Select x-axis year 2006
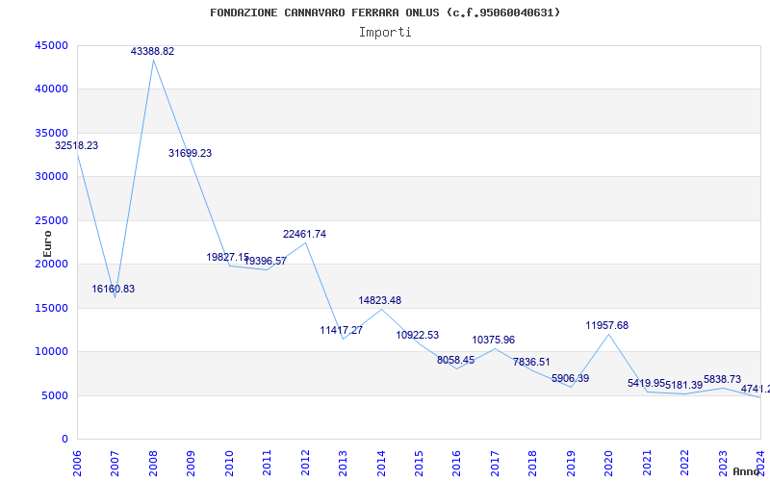The width and height of the screenshot is (770, 481). point(77,464)
